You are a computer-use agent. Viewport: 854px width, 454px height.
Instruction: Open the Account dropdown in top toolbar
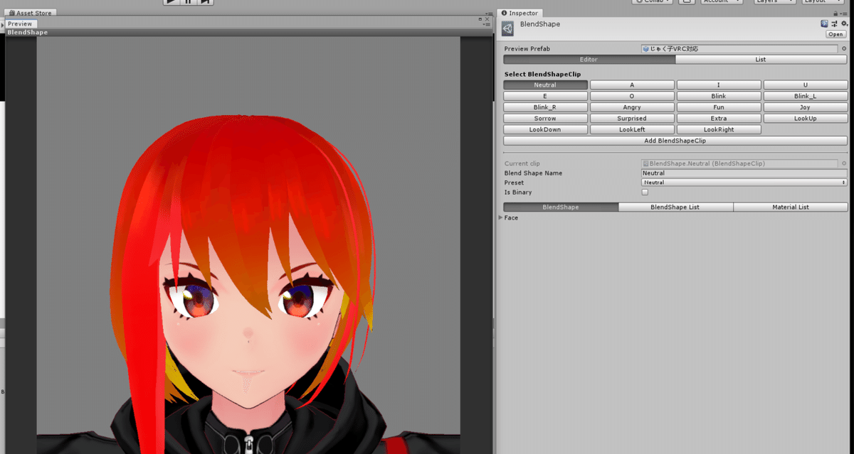[722, 2]
